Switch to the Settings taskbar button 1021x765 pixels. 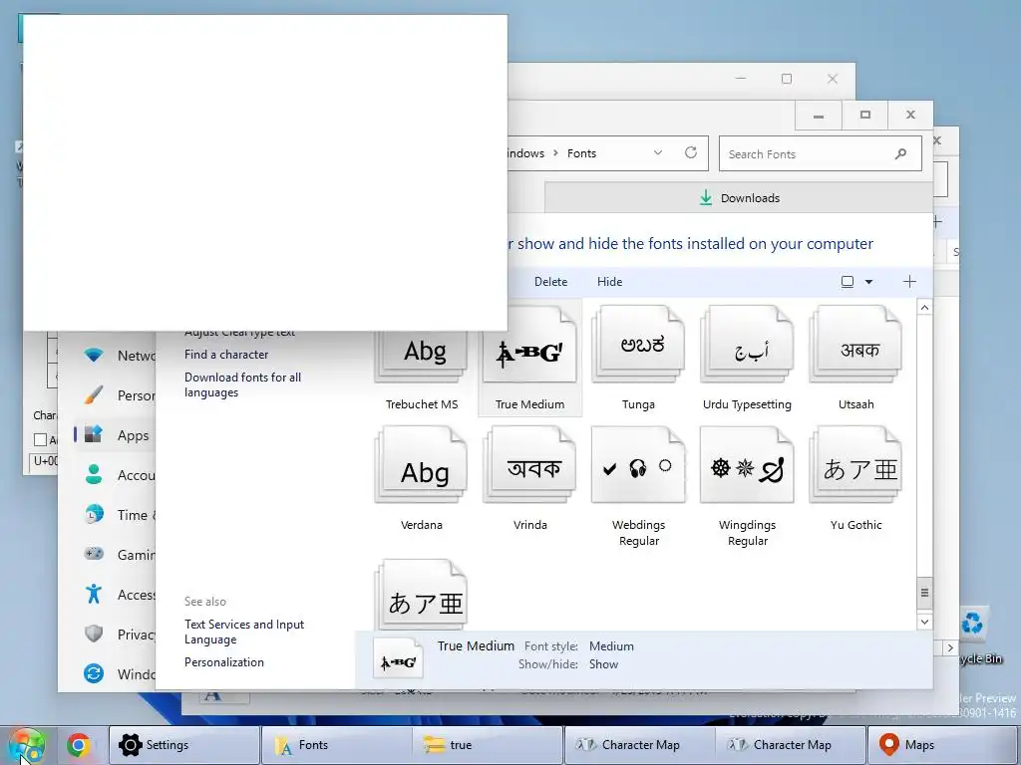(184, 745)
